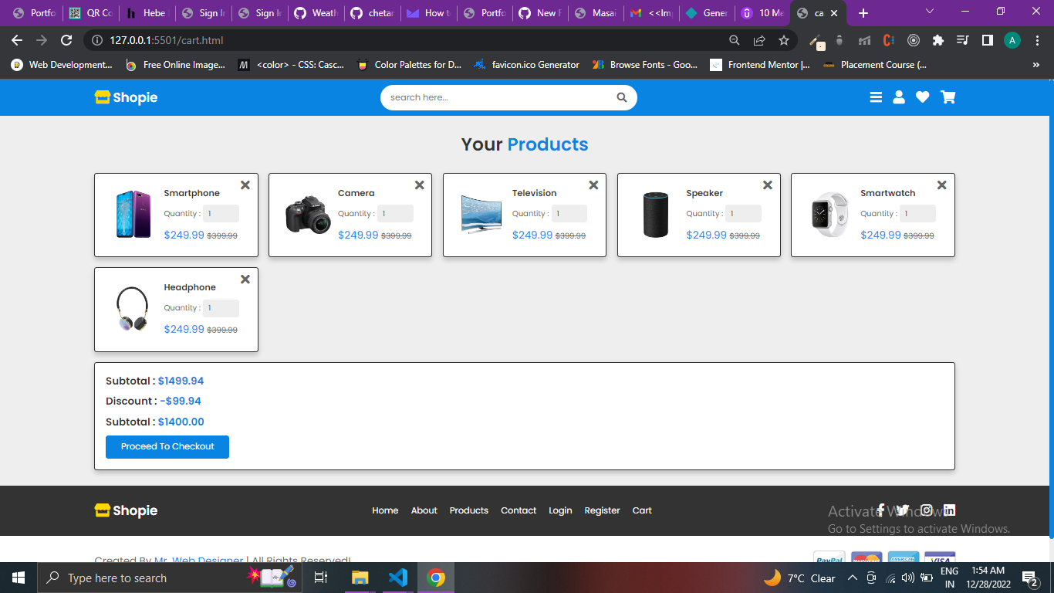Open the hamburger navigation menu
The image size is (1054, 593).
pos(876,97)
